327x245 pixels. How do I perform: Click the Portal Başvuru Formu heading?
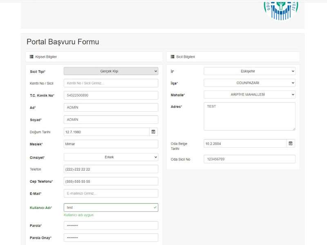(63, 42)
